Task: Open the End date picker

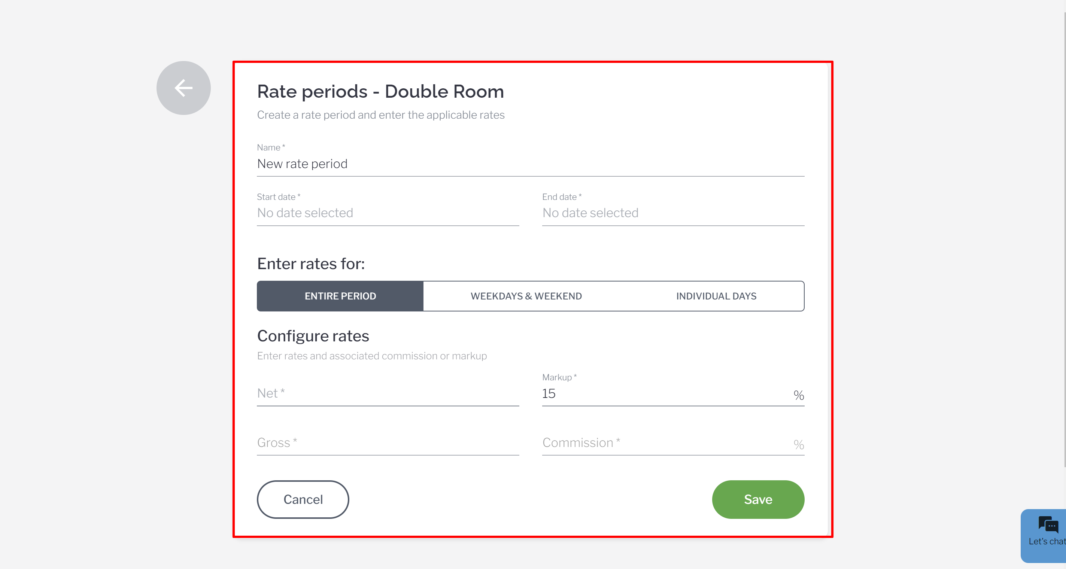Action: (x=672, y=213)
